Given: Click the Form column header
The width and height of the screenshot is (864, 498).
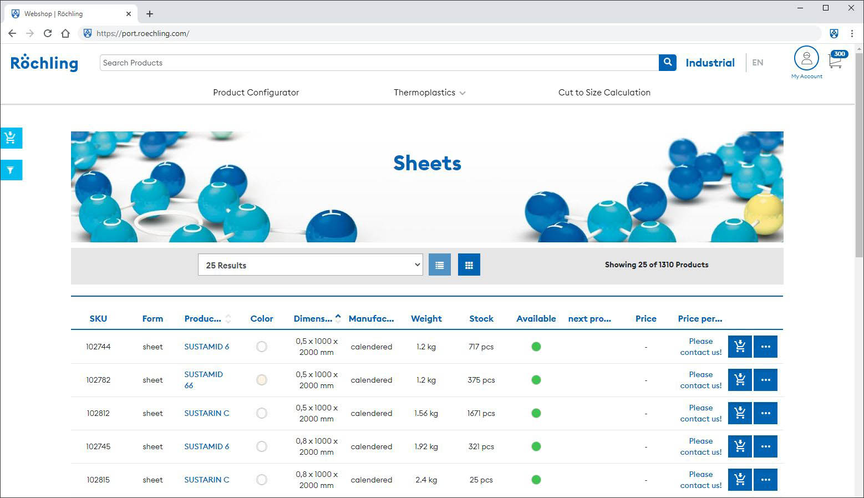Looking at the screenshot, I should (x=153, y=319).
